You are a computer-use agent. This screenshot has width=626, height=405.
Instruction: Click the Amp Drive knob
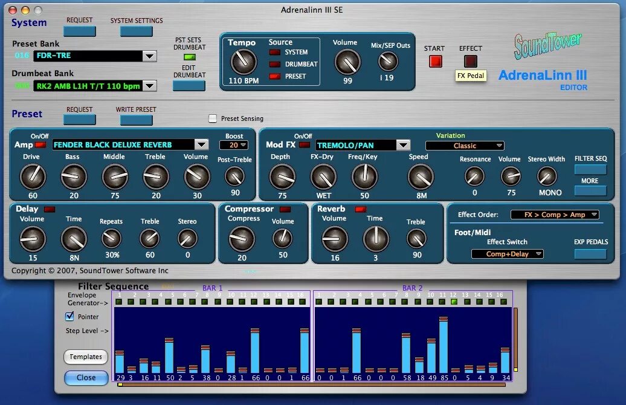pyautogui.click(x=33, y=177)
